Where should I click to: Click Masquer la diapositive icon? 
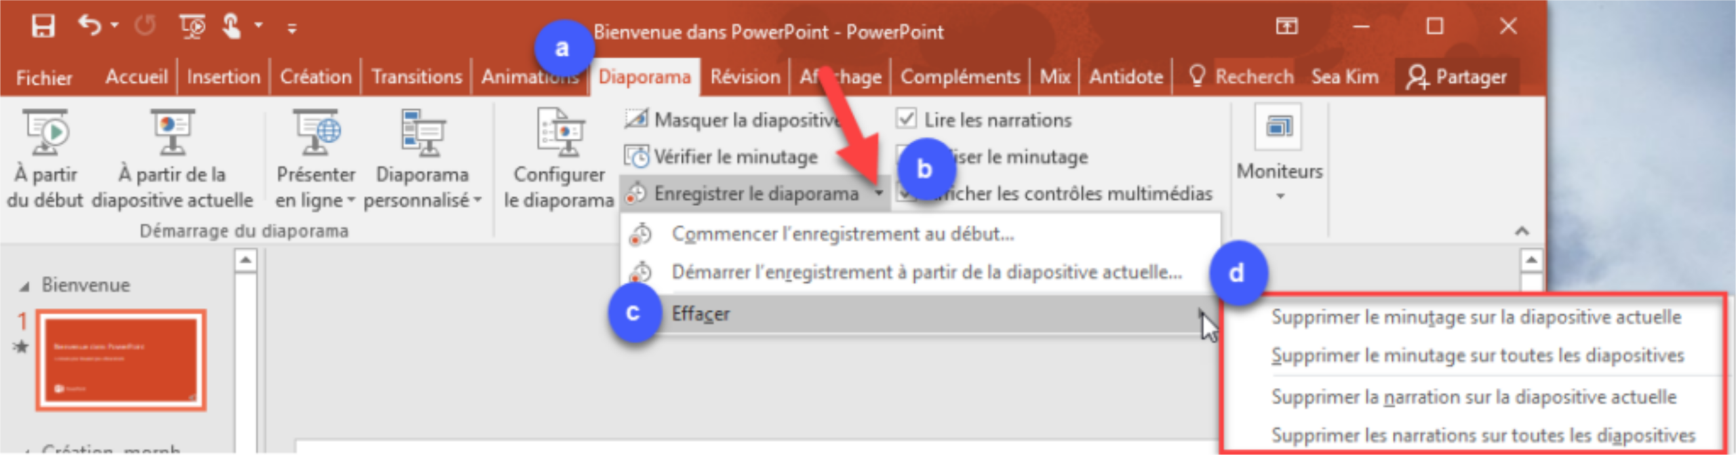636,119
